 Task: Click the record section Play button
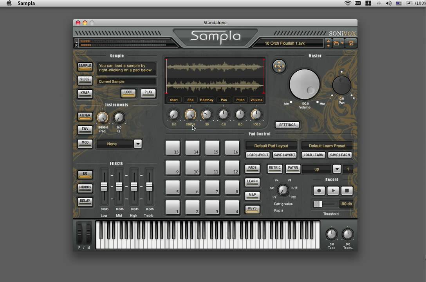tap(333, 190)
